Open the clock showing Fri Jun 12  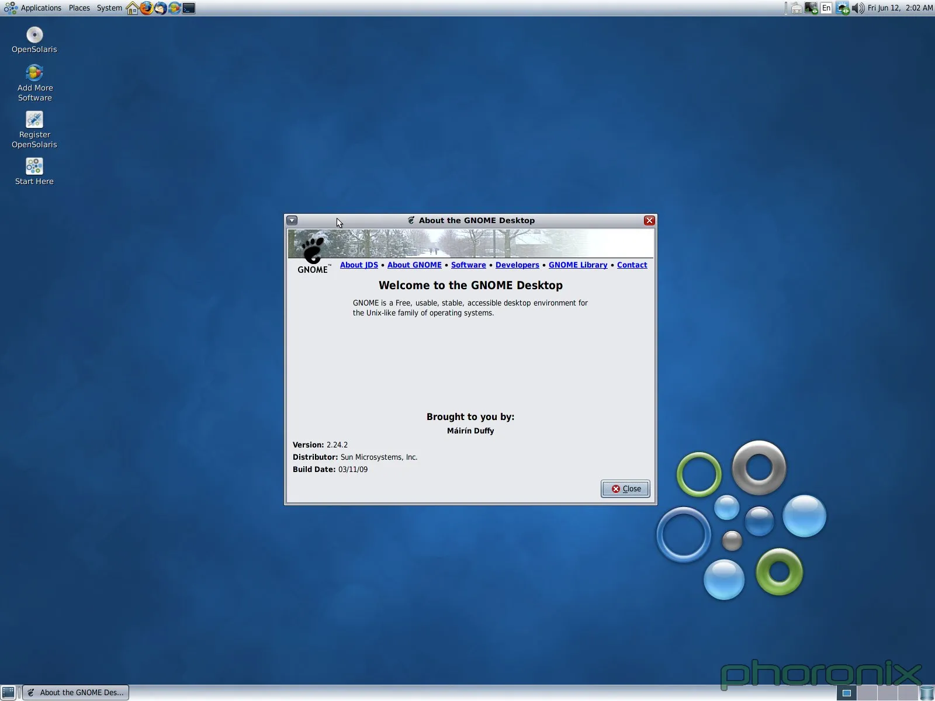pos(900,8)
